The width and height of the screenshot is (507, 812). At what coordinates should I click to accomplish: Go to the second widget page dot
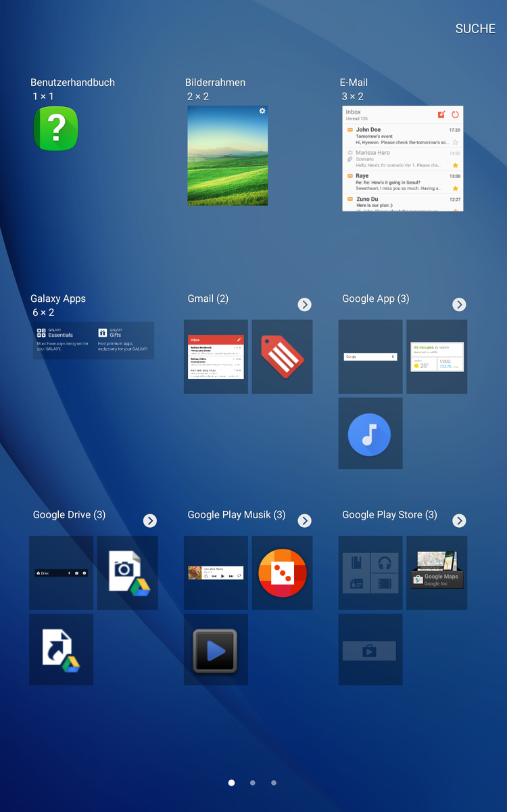[253, 783]
